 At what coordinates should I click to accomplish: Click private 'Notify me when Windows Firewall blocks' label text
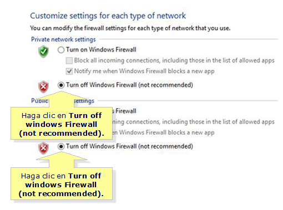click(144, 71)
